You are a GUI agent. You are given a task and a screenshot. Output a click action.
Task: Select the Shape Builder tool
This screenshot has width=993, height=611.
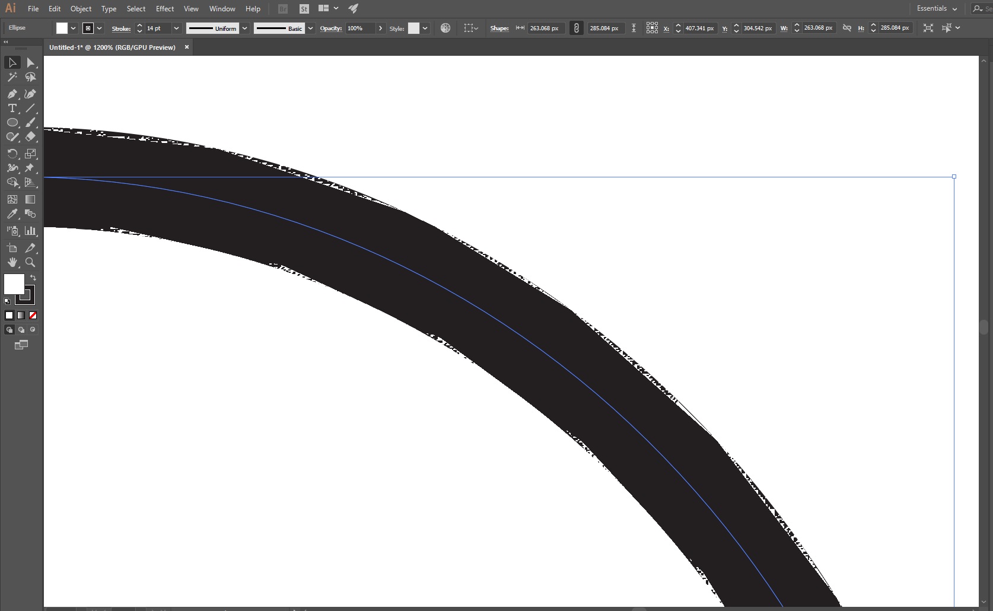click(x=12, y=182)
